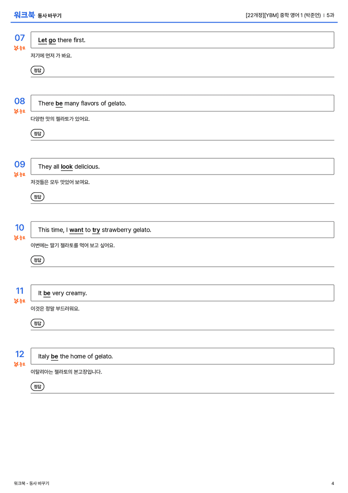The image size is (348, 493).
Task: Click the 정답 badge for question 08
Action: [x=37, y=134]
